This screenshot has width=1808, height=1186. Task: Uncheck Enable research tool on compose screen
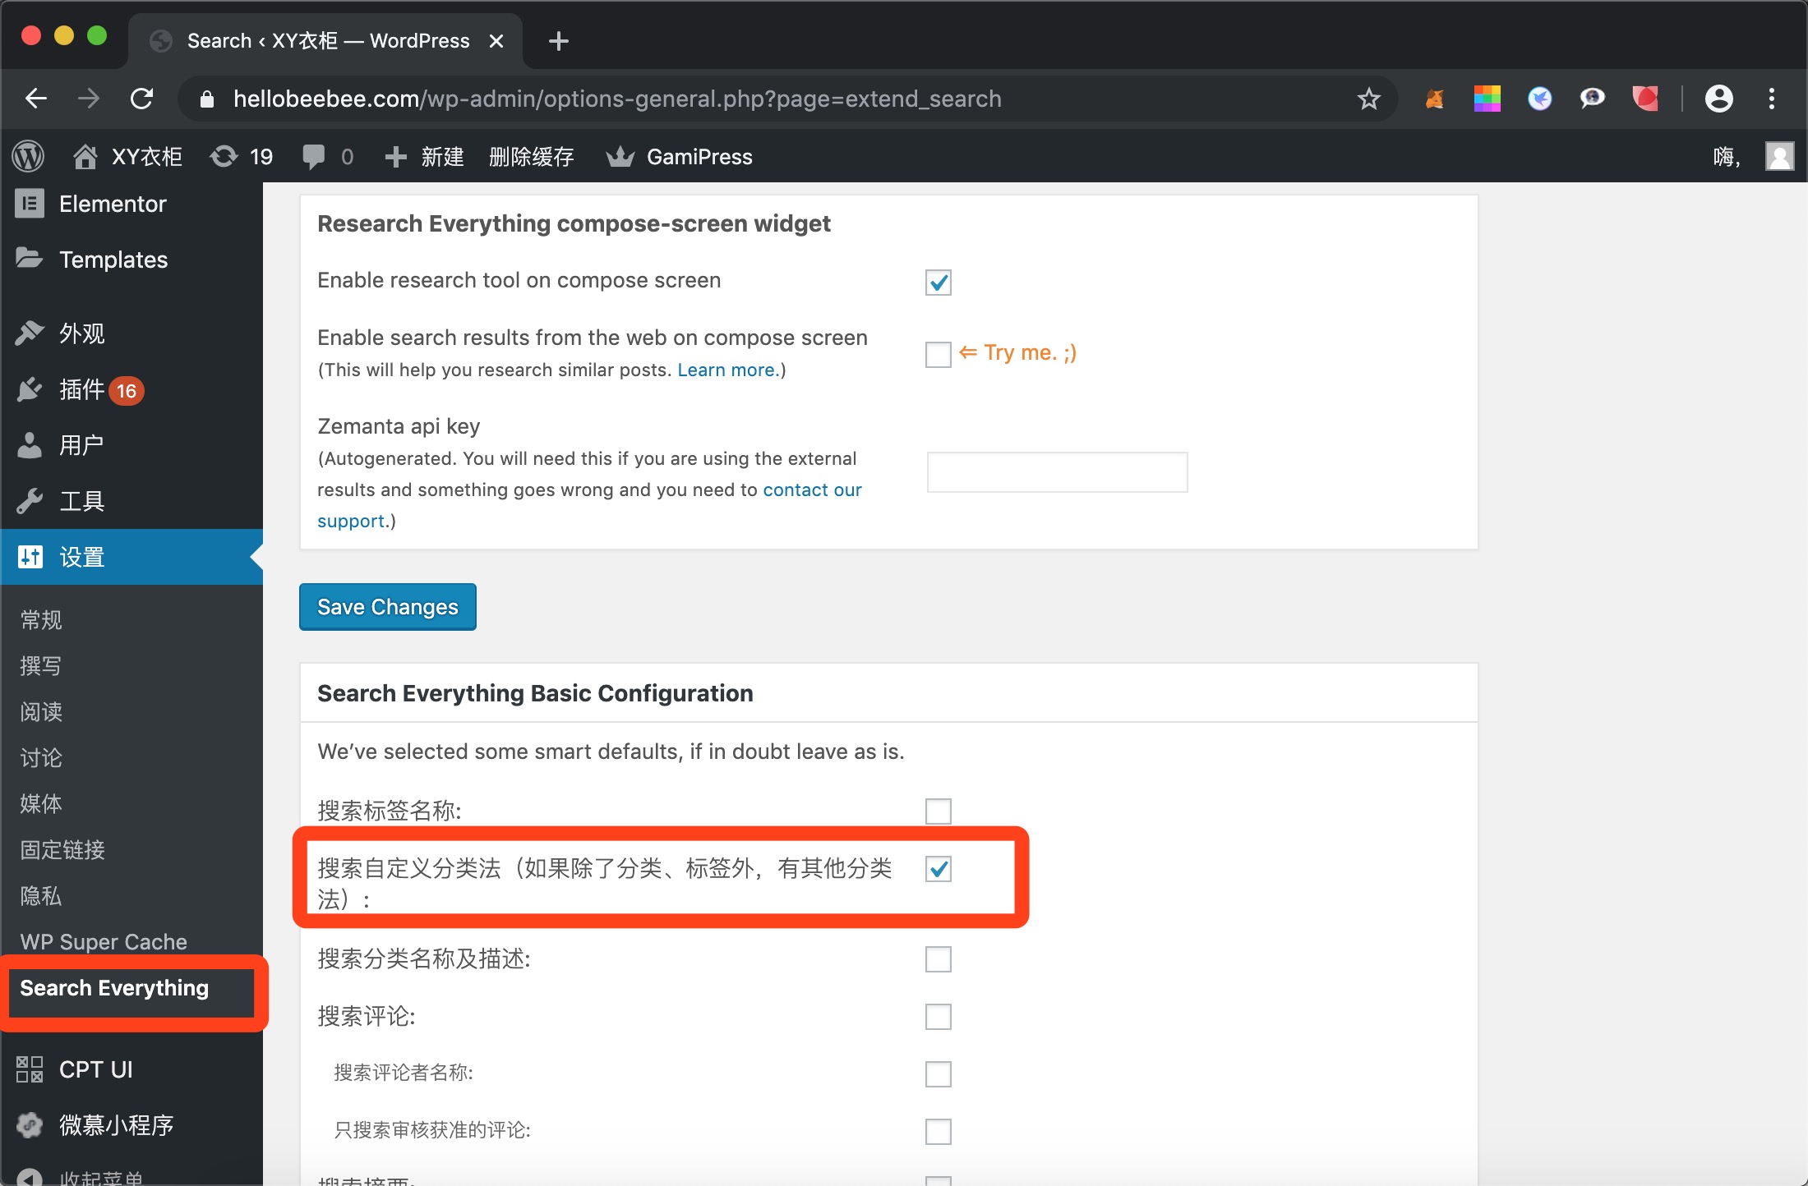pyautogui.click(x=938, y=283)
